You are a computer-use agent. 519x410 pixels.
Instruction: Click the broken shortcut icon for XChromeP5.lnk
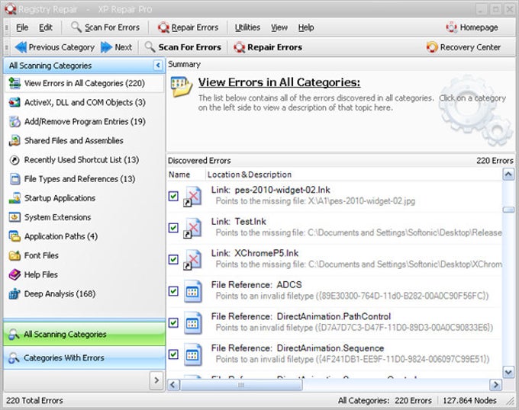(x=192, y=260)
